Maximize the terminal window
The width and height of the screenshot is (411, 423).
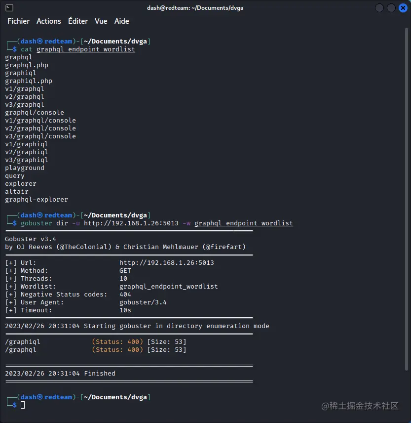391,8
